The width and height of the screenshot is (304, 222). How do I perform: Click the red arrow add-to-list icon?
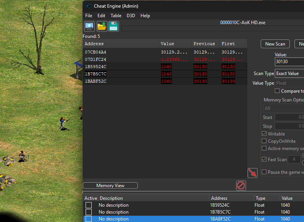click(253, 173)
